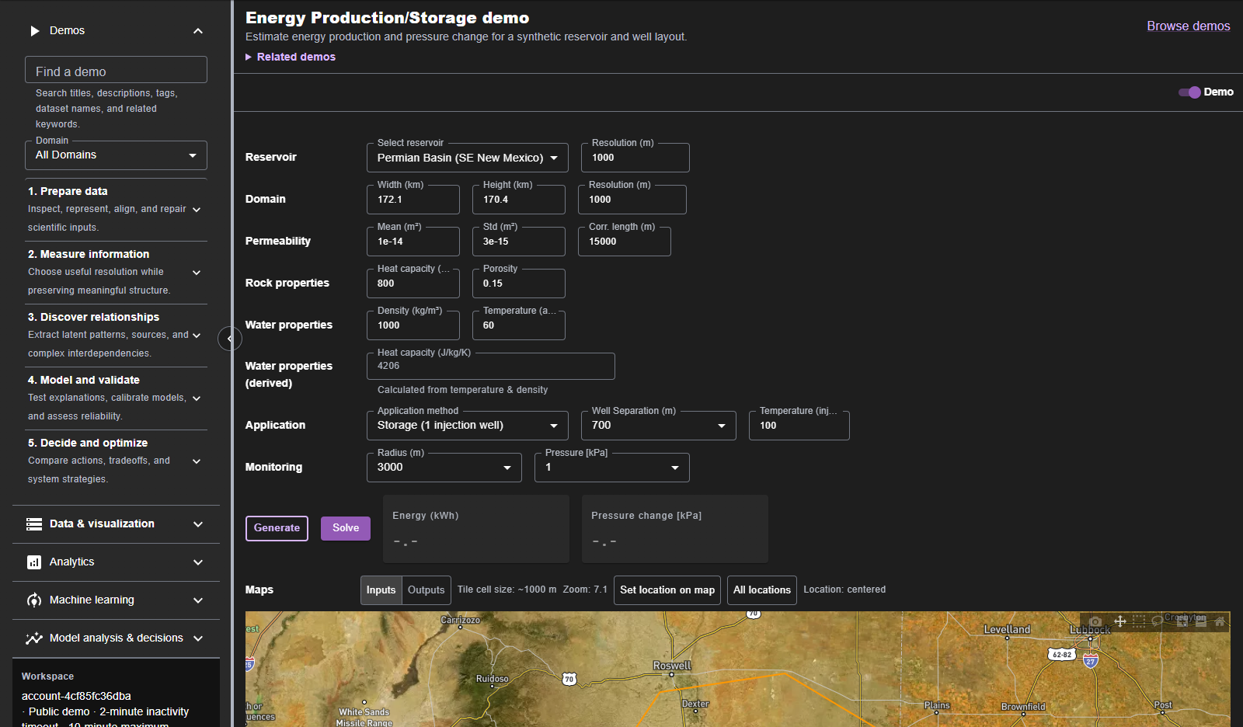1243x727 pixels.
Task: Open the Monitoring Pressure dropdown
Action: pos(612,468)
